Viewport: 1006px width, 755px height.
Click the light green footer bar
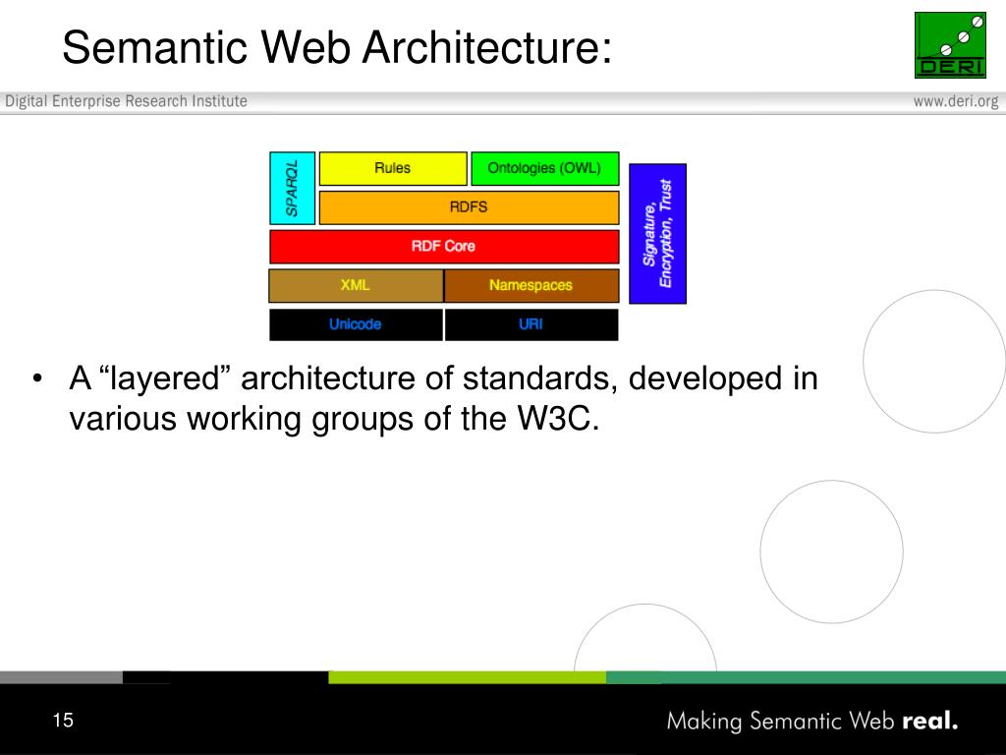467,677
